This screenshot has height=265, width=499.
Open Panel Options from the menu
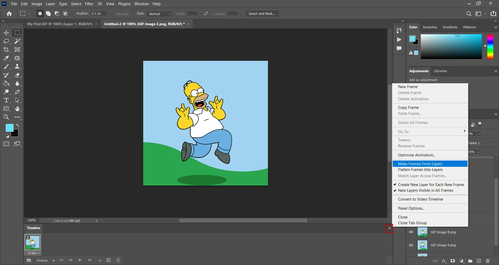coord(430,208)
